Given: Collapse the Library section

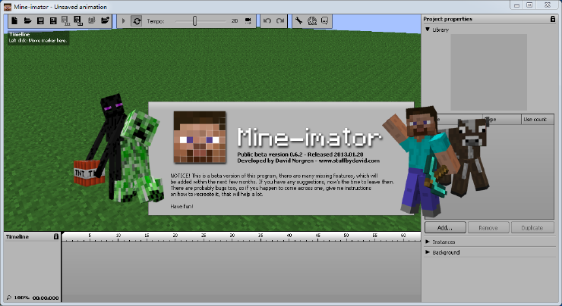Looking at the screenshot, I should pos(428,30).
